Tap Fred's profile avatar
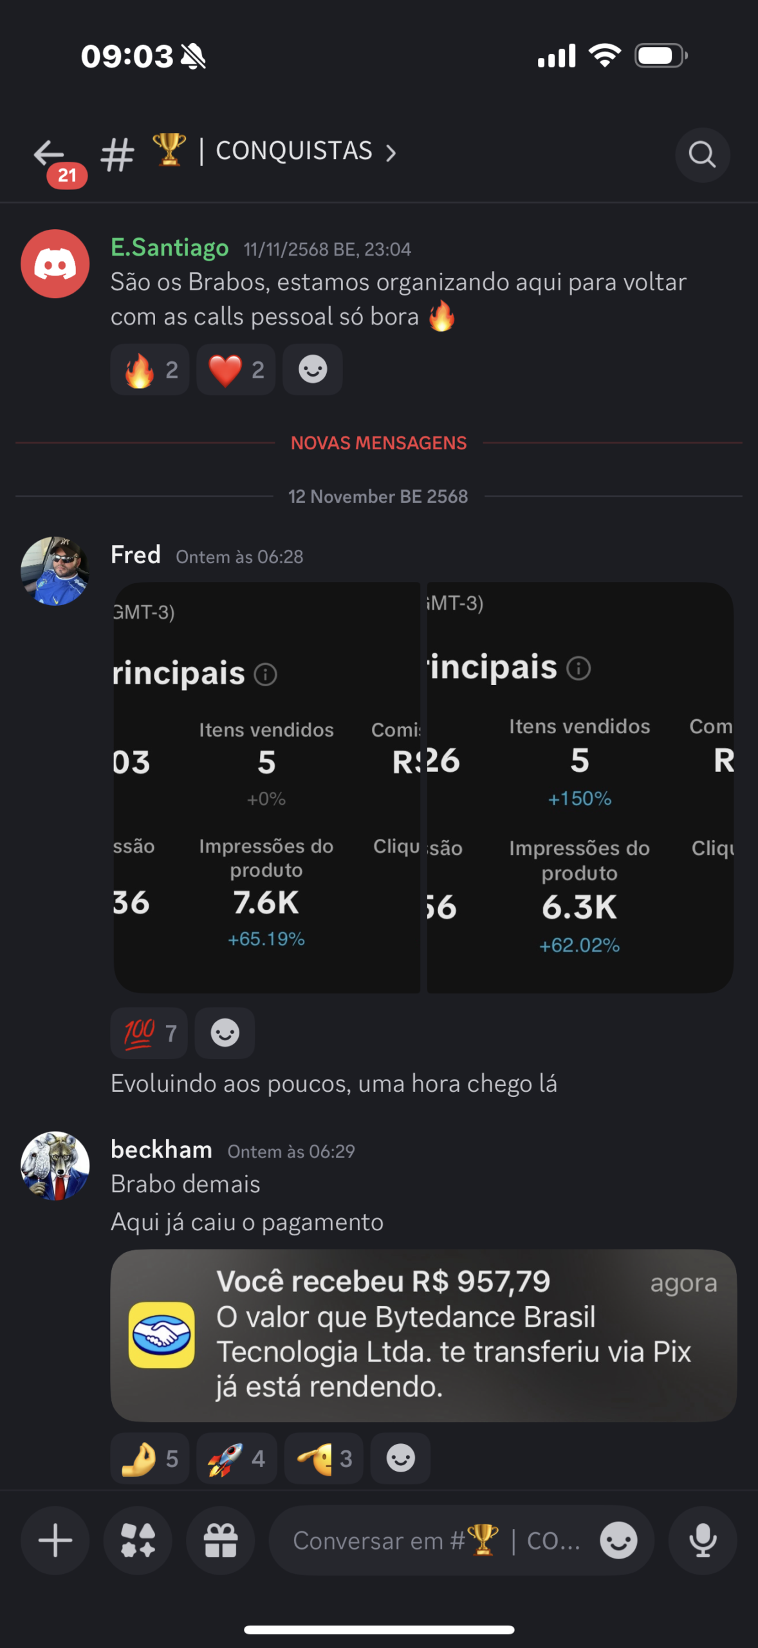The image size is (758, 1648). 55,571
